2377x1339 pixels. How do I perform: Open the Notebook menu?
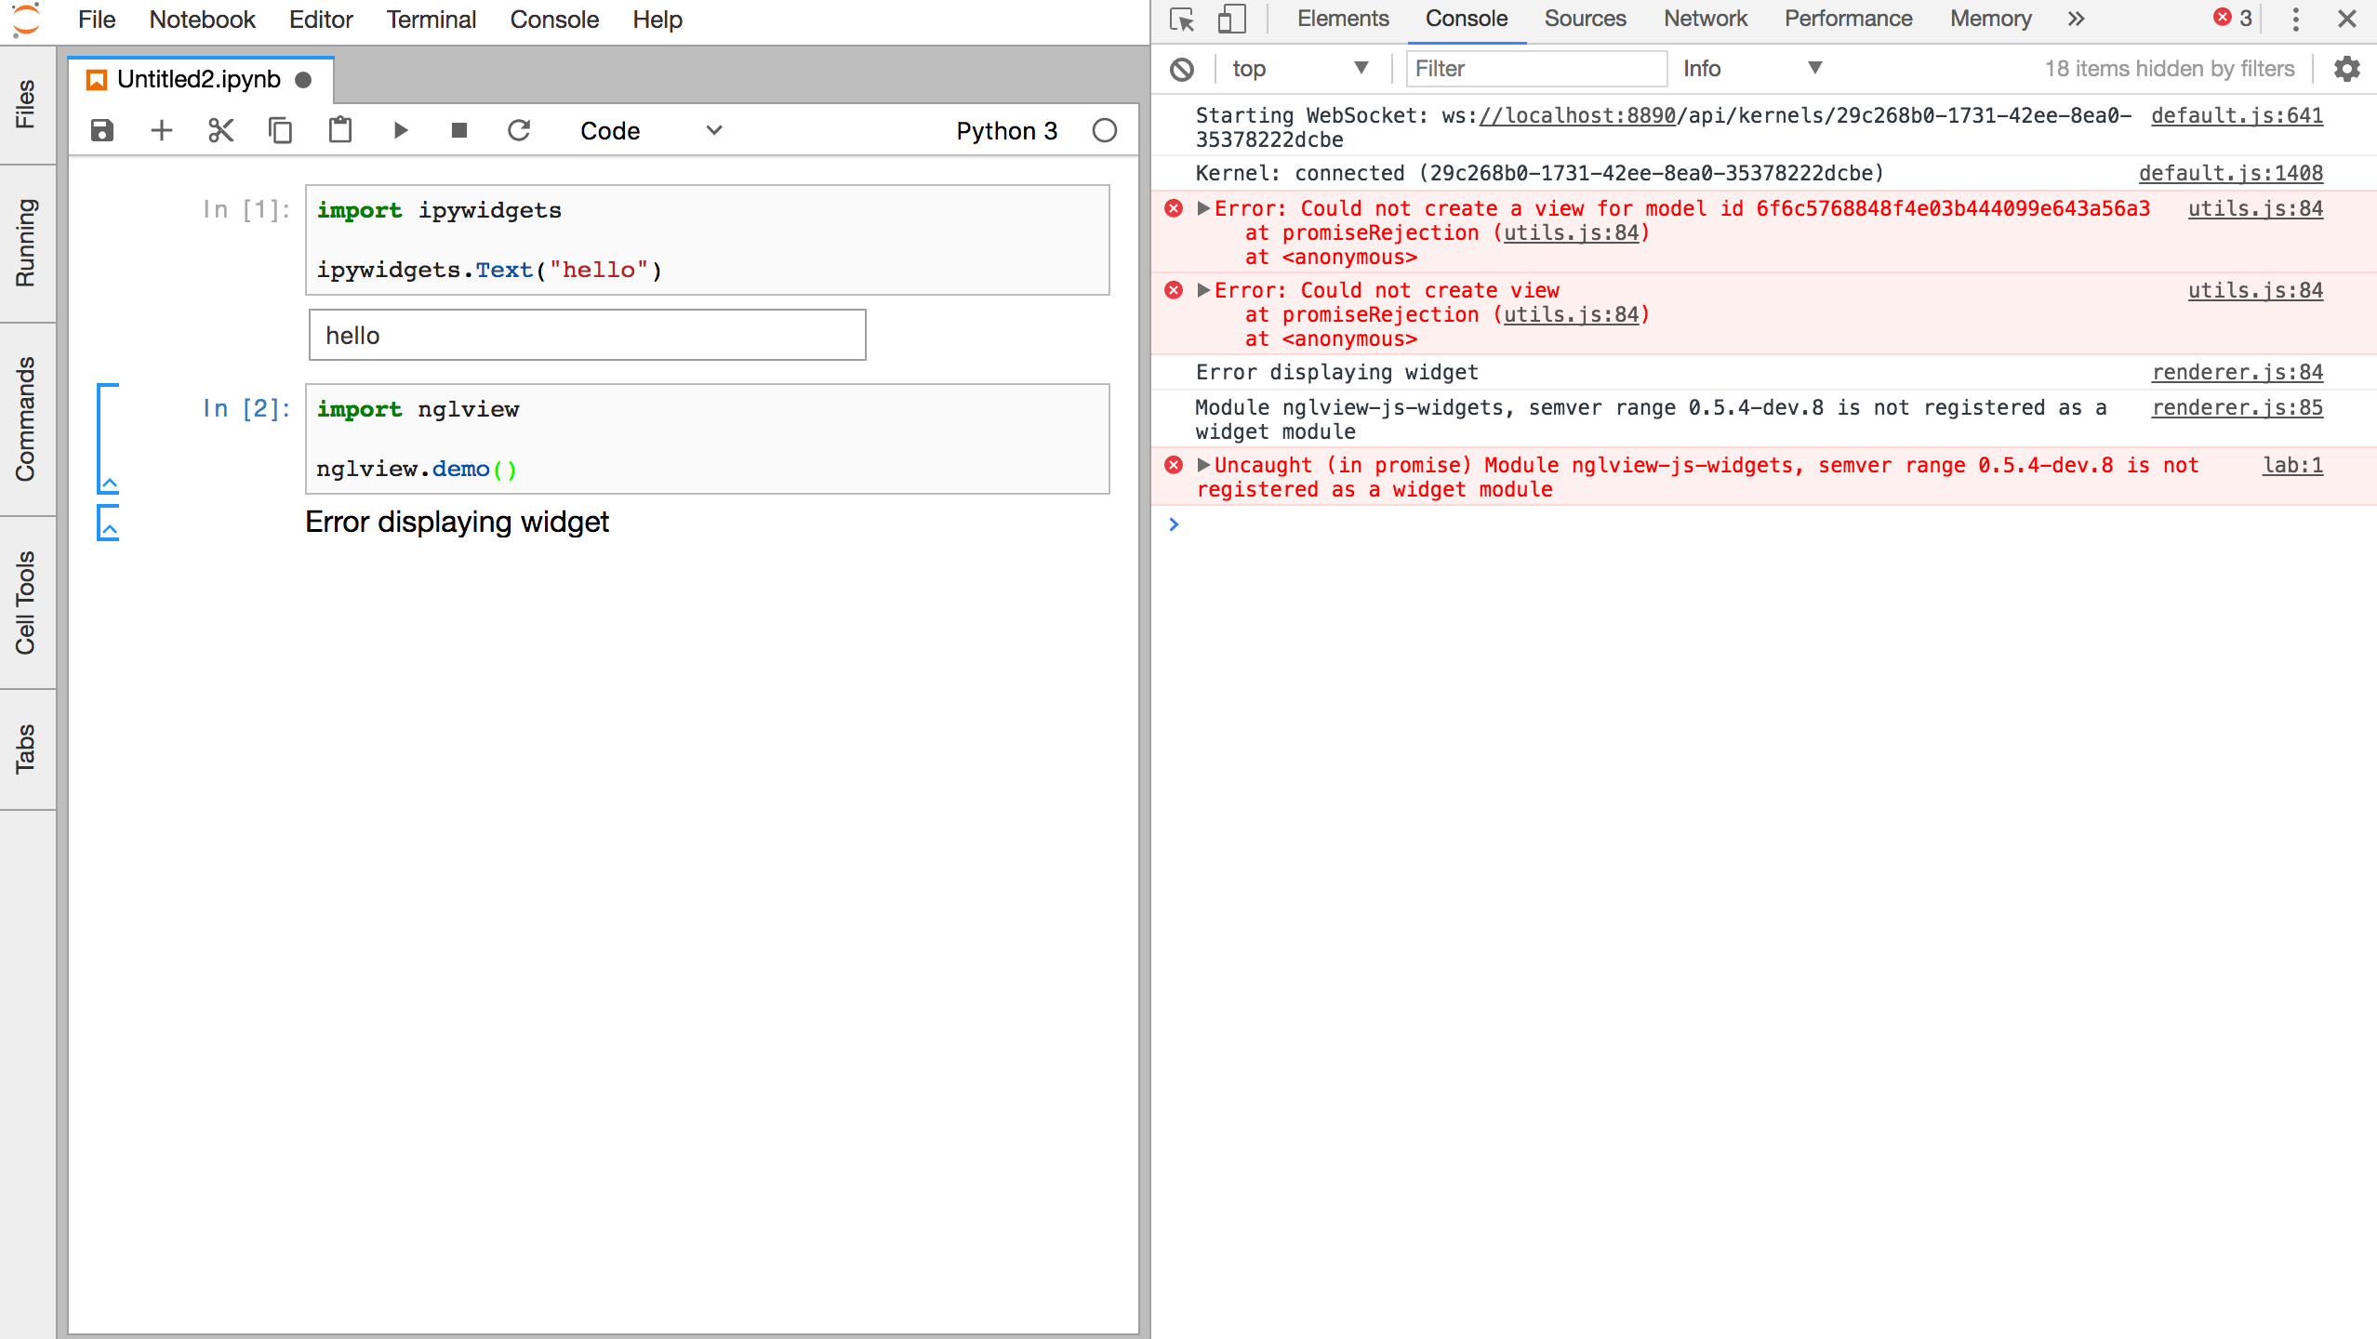202,20
